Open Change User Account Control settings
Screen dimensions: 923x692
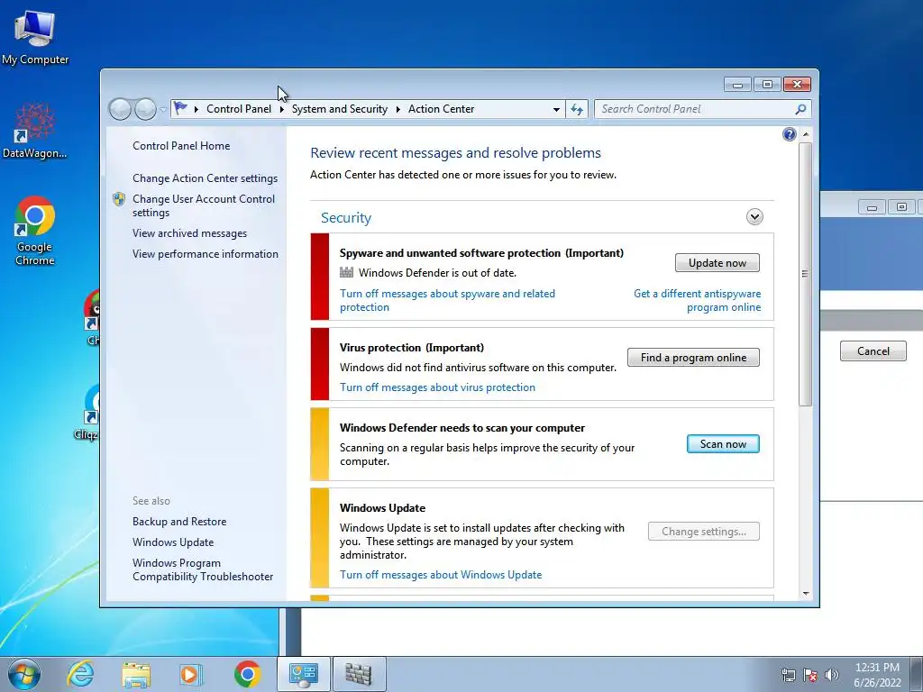coord(204,206)
